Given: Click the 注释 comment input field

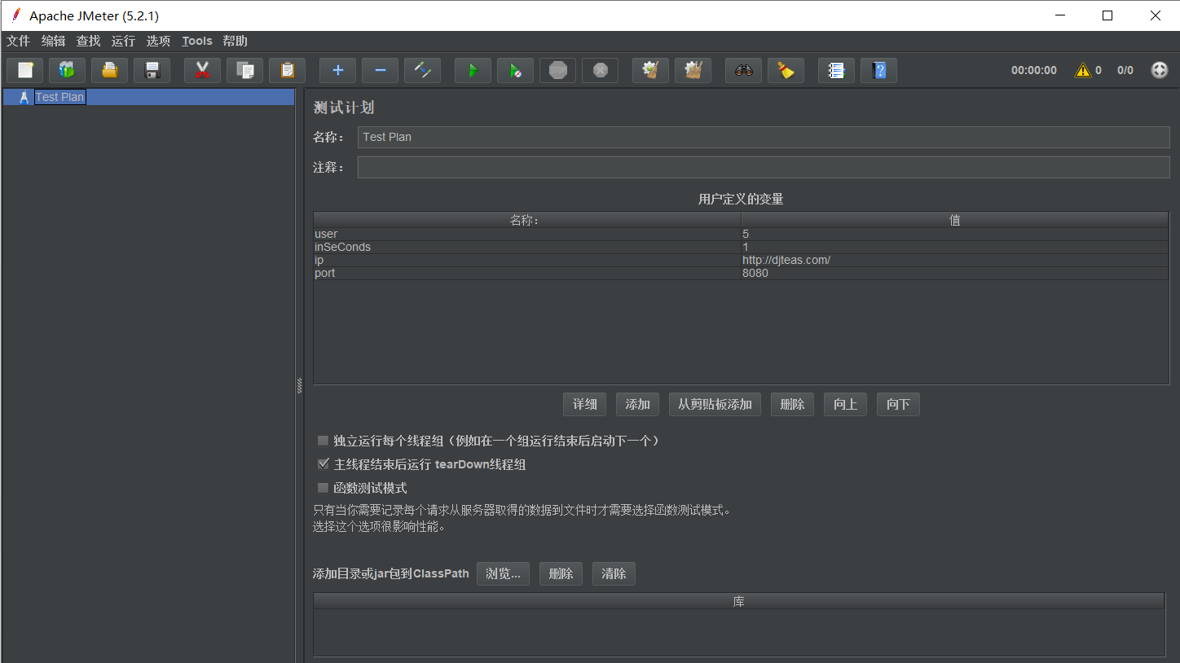Looking at the screenshot, I should (x=764, y=167).
